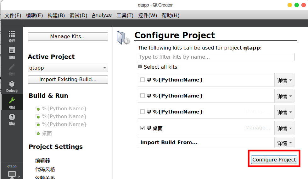Select the Projects mode wrench icon
The width and height of the screenshot is (308, 179).
[12, 101]
